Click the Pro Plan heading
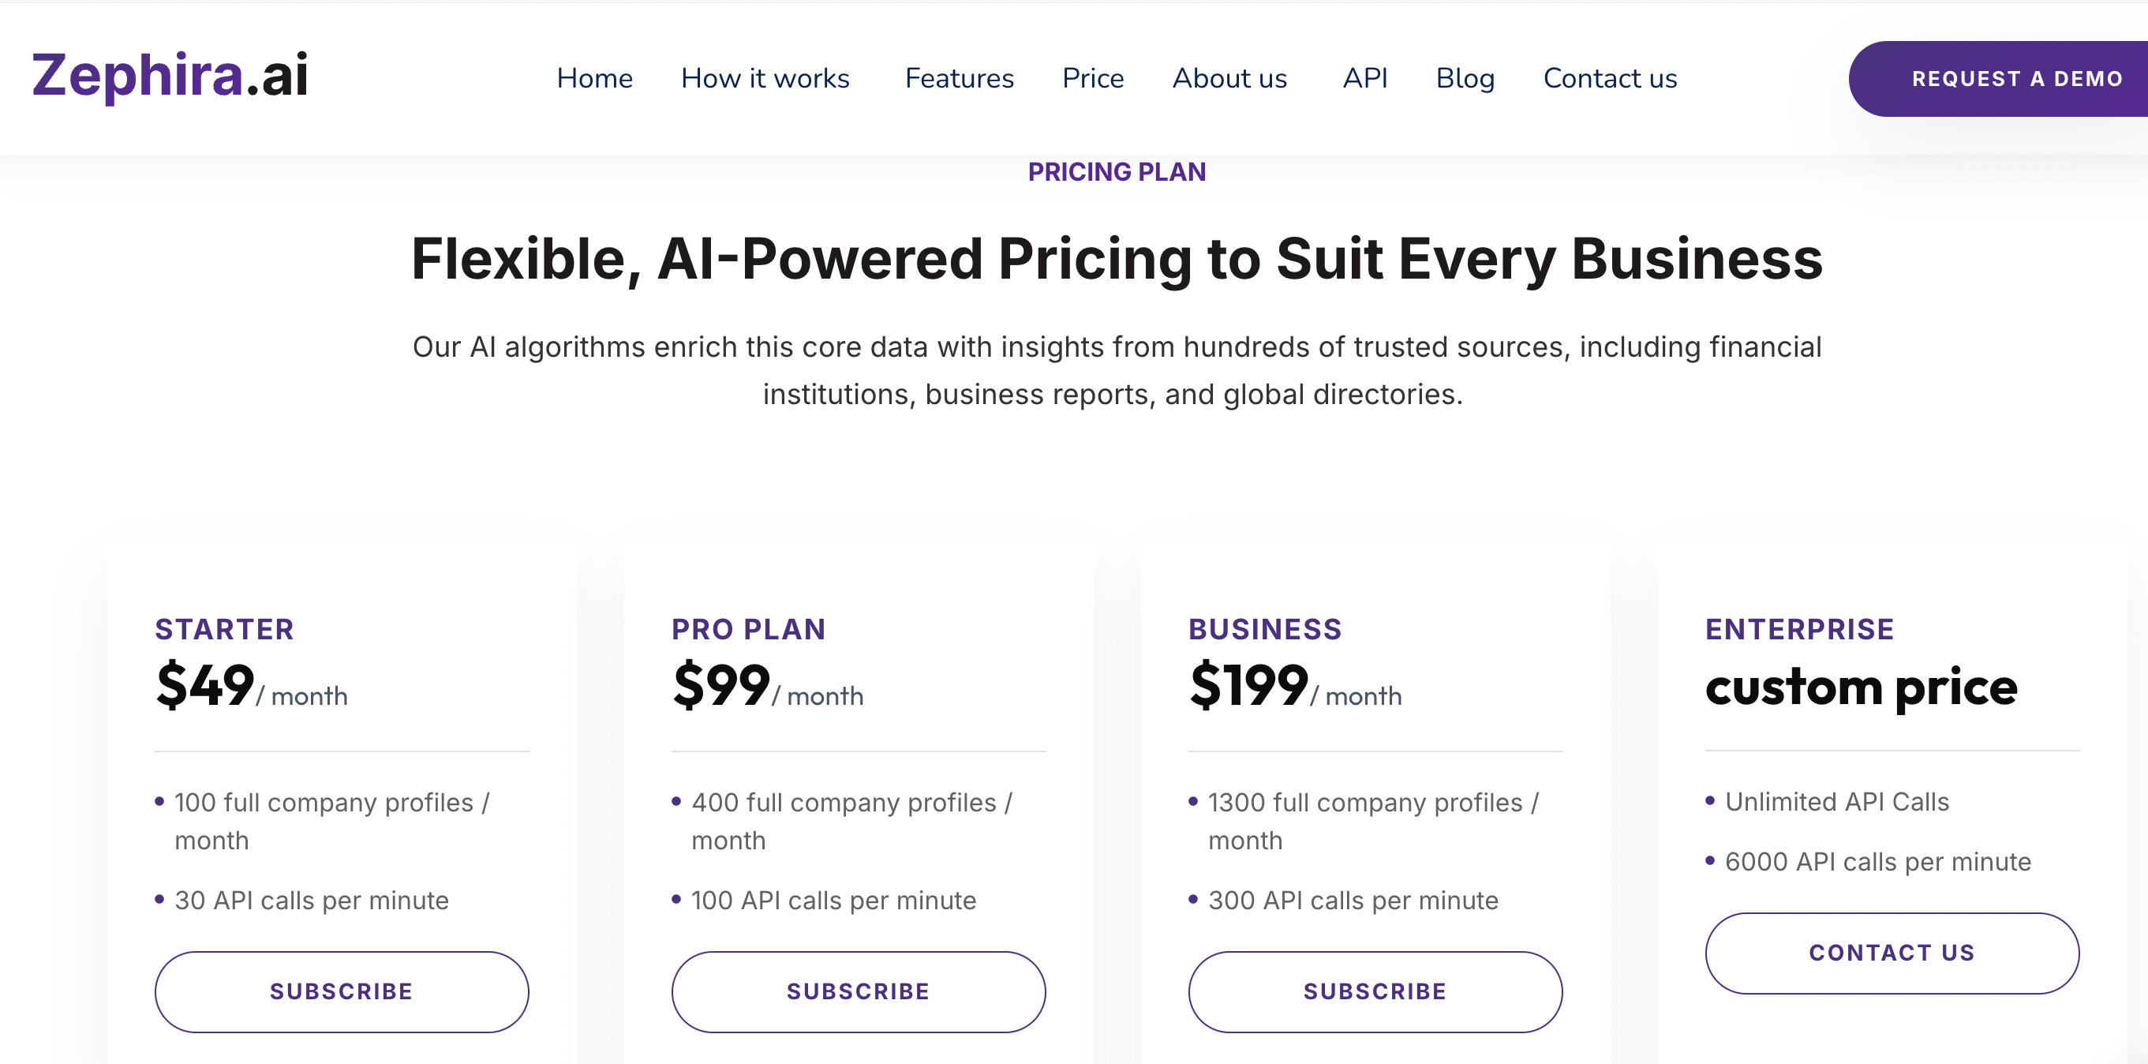Screen dimensions: 2148x1064 748,629
